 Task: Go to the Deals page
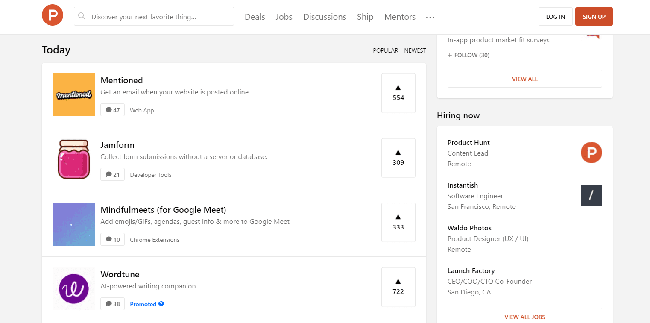[255, 17]
